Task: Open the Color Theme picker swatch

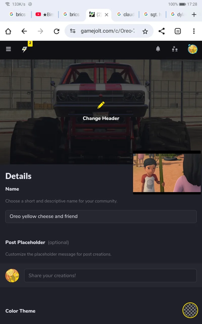Action: (x=190, y=310)
